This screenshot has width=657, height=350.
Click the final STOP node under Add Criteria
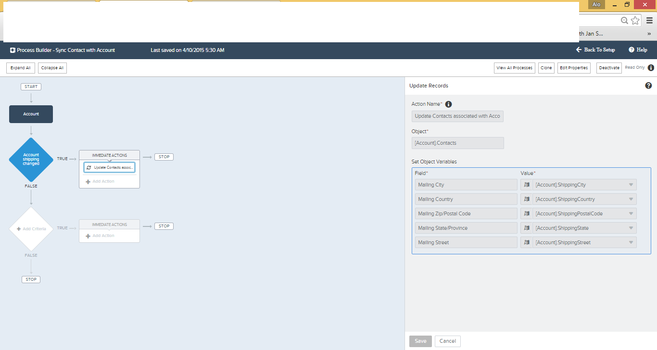(x=31, y=279)
